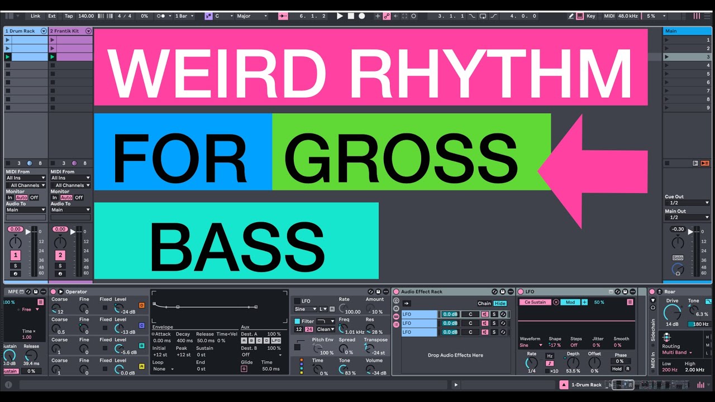
Task: Toggle the Audio Effect Rack device activator
Action: pyautogui.click(x=396, y=291)
